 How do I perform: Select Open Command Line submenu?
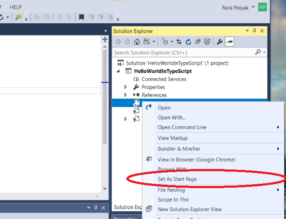[213, 127]
